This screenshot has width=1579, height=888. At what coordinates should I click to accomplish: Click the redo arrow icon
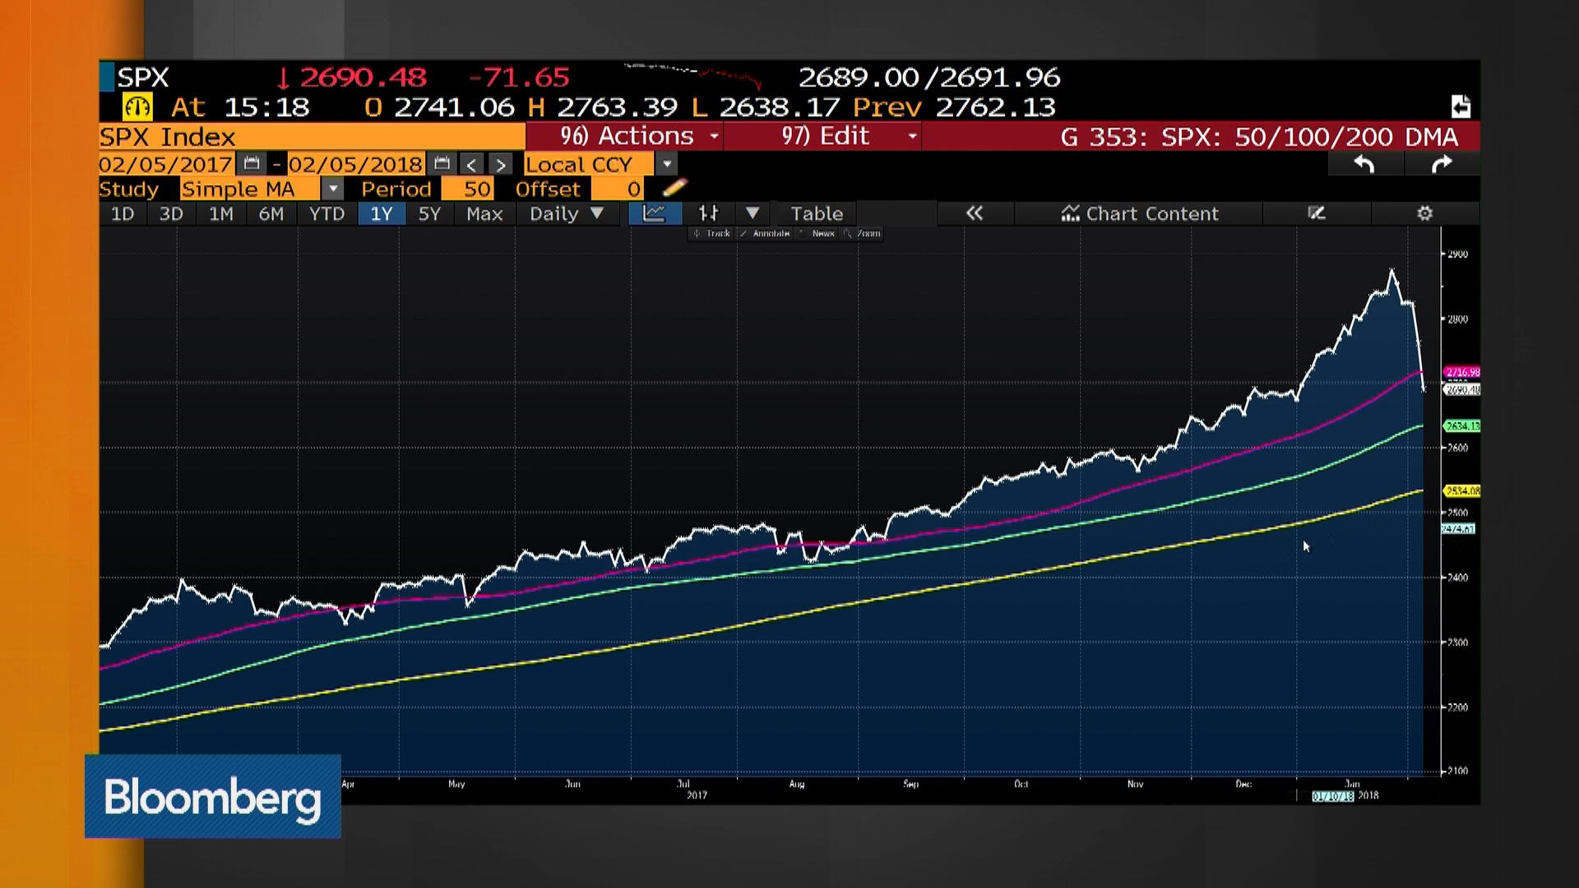click(1441, 164)
